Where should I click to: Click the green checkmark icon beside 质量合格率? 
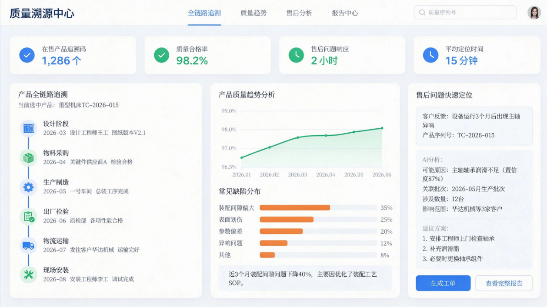tap(162, 55)
